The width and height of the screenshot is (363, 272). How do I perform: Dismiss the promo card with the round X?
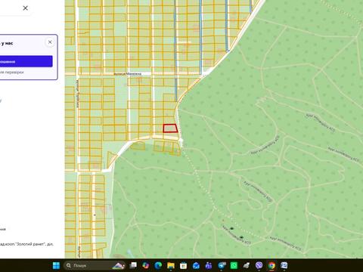(50, 42)
